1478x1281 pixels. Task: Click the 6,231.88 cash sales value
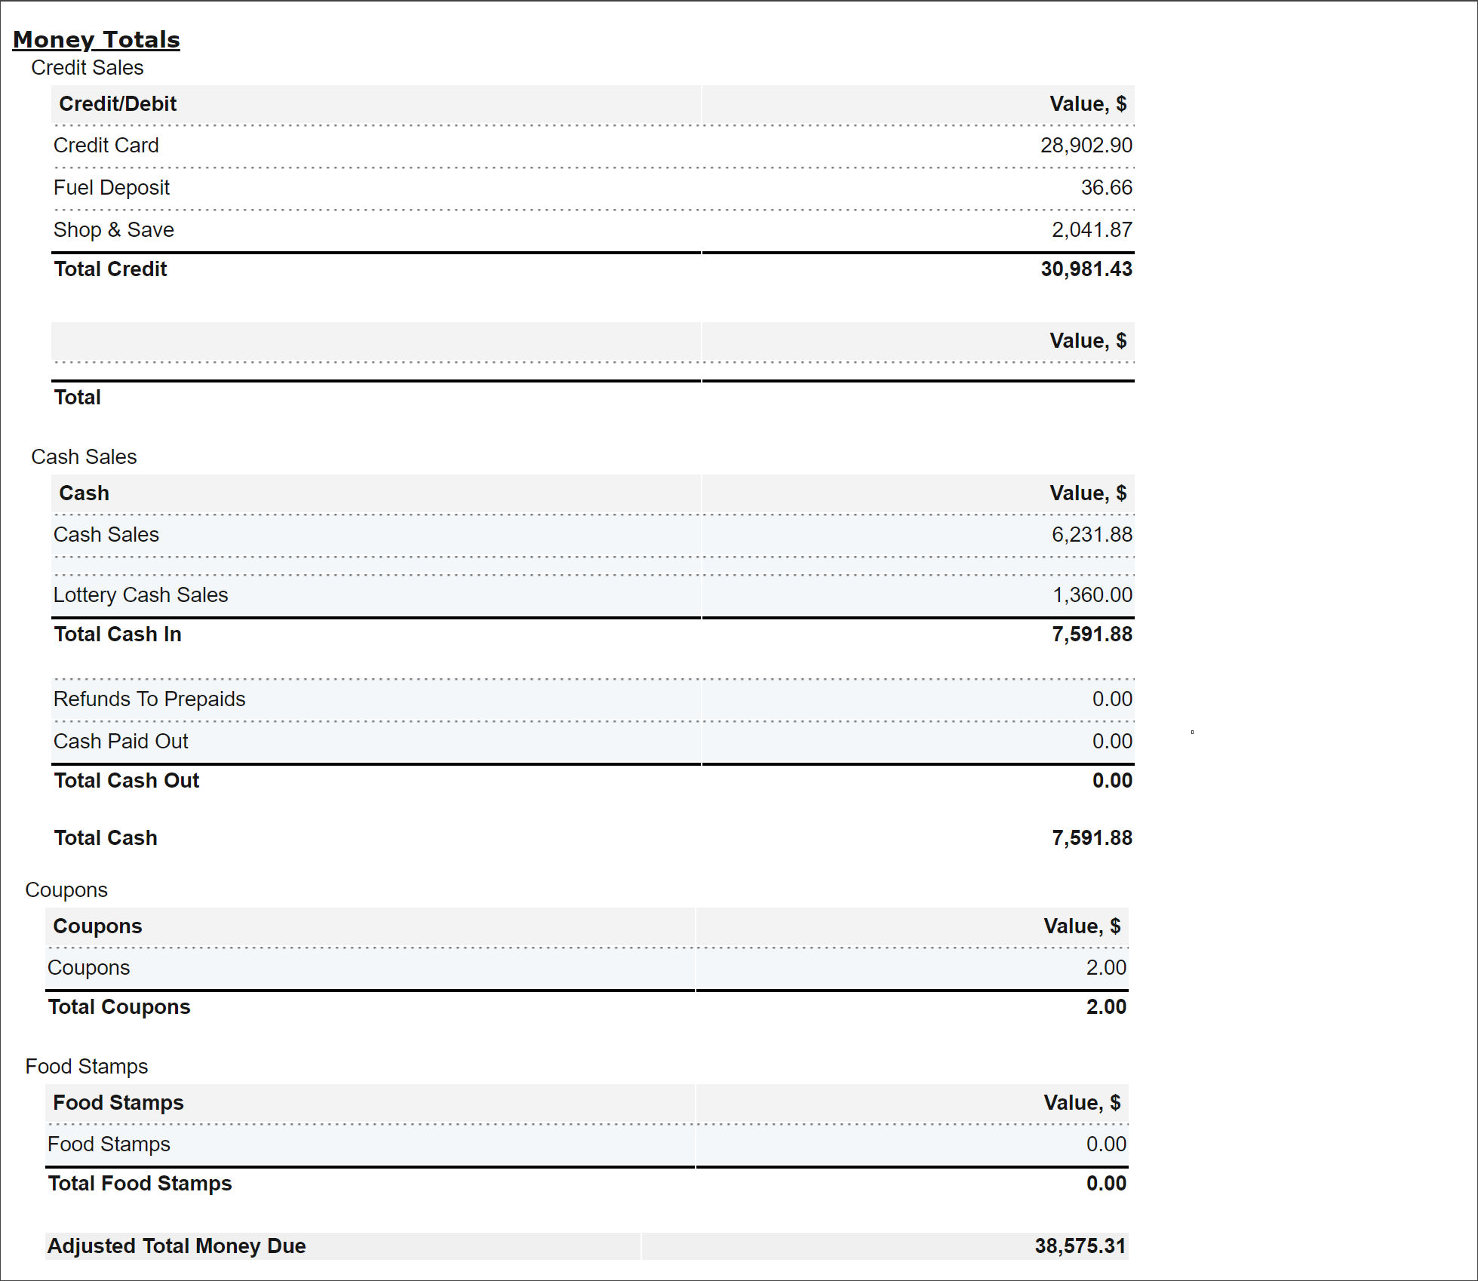pos(1092,535)
